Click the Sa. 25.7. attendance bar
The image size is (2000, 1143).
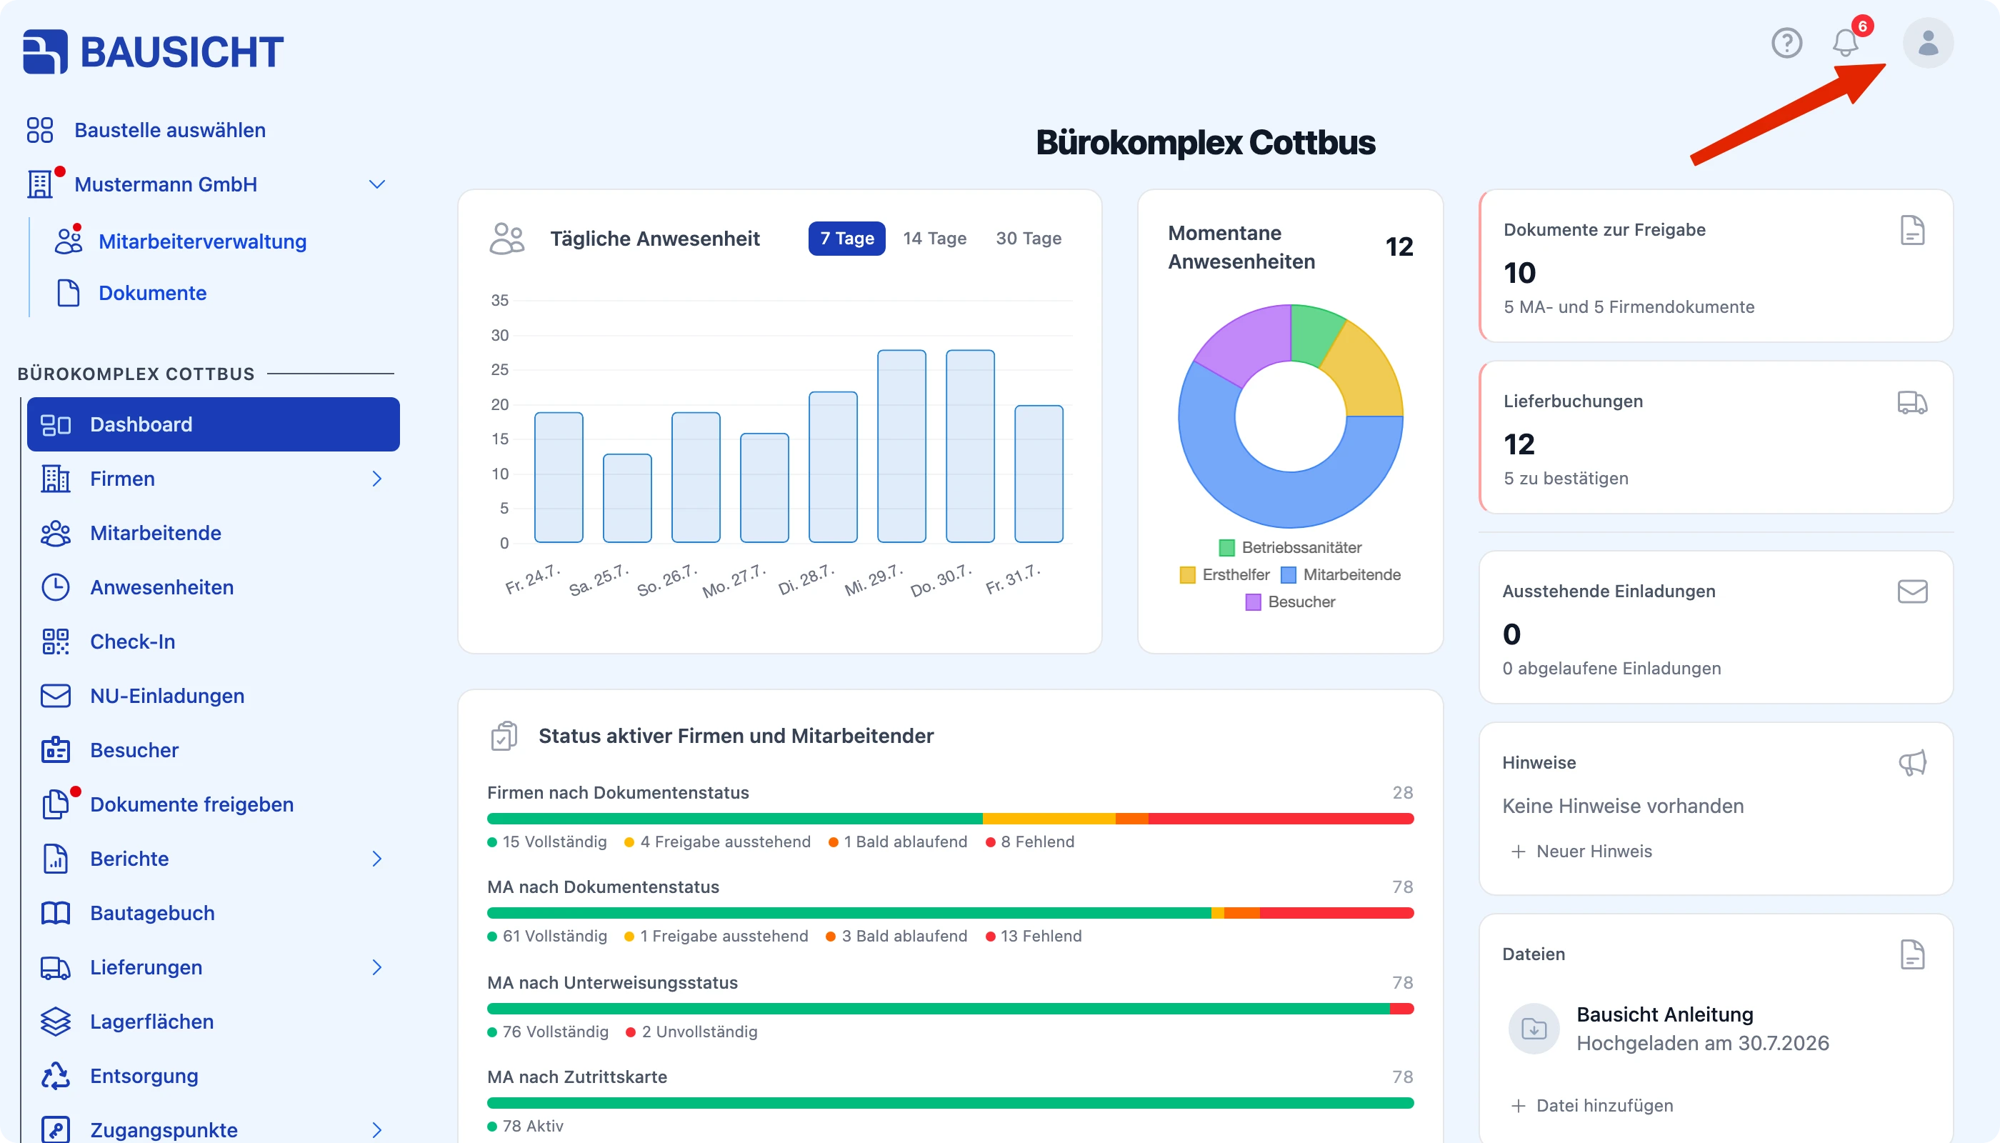(627, 498)
